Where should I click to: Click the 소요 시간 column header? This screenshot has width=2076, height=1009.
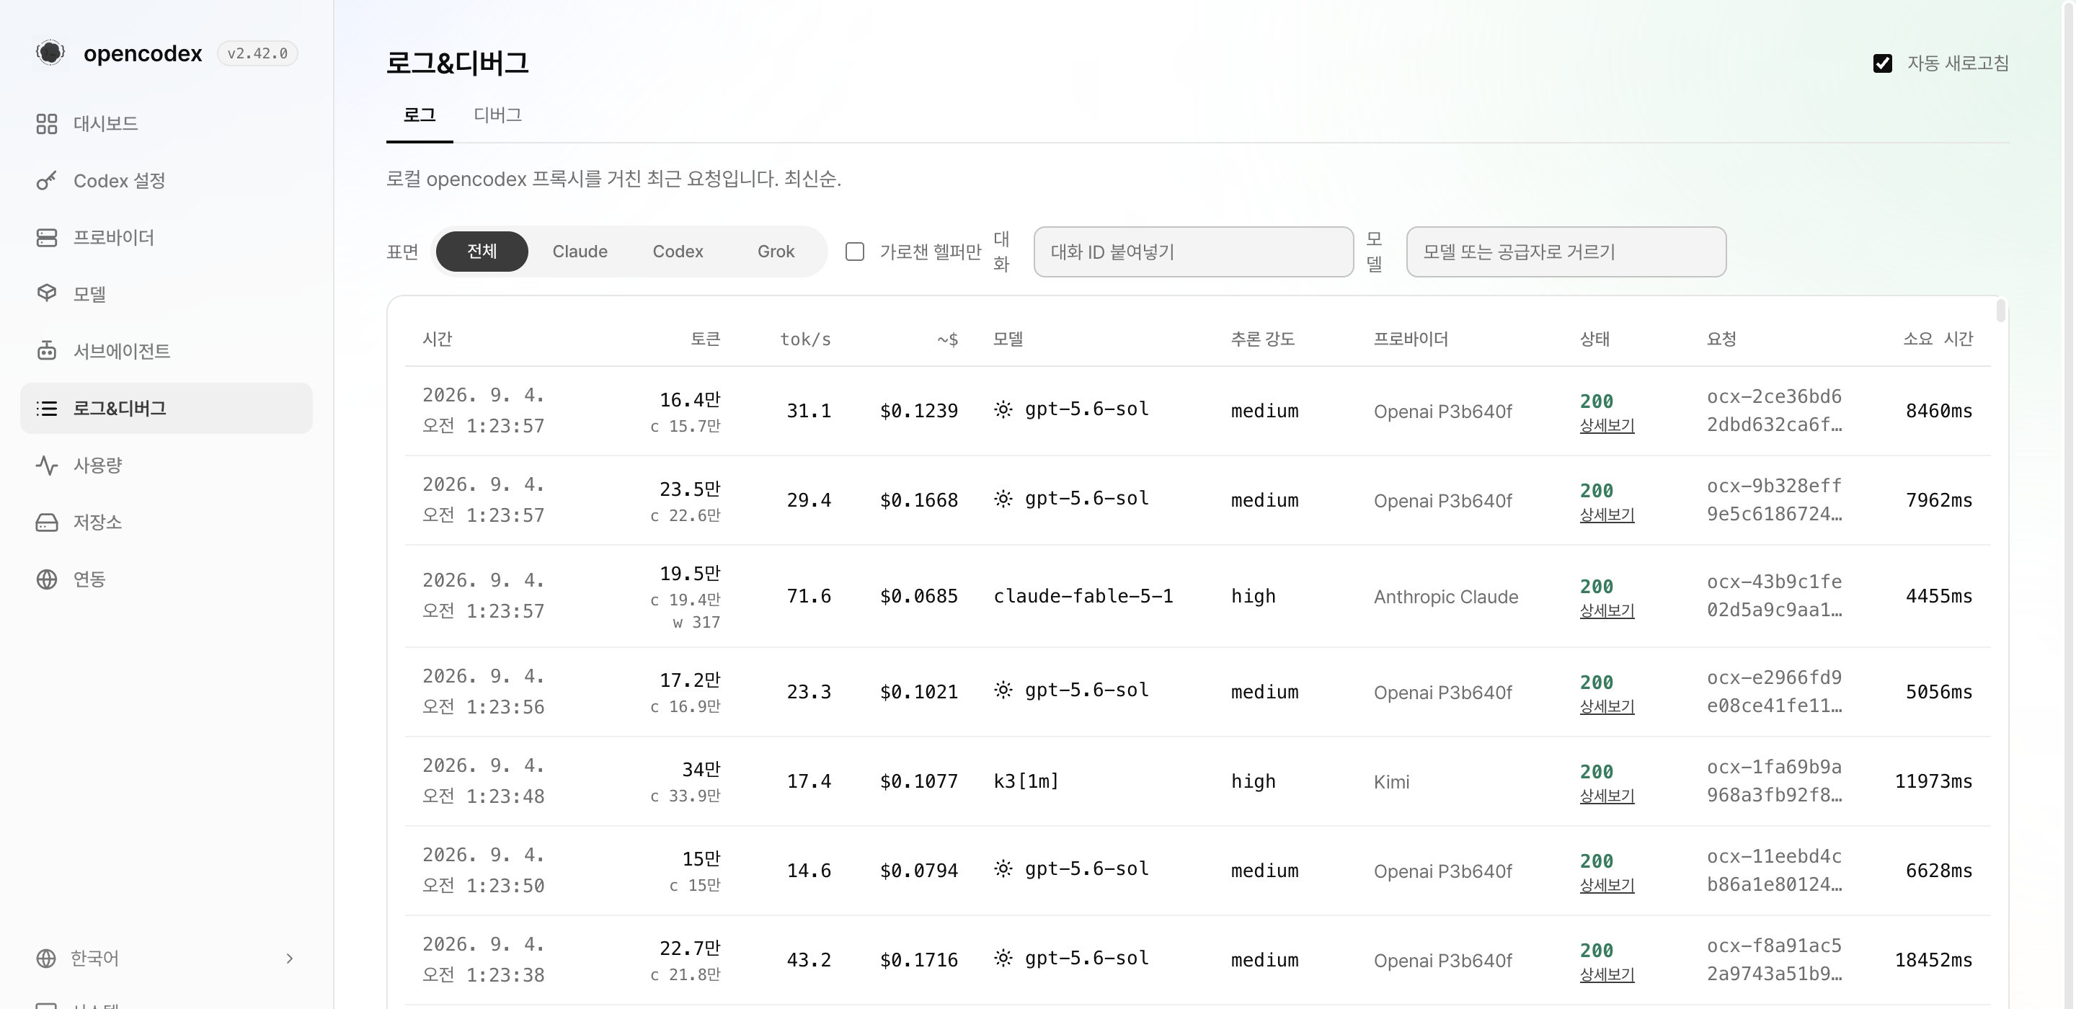1938,339
